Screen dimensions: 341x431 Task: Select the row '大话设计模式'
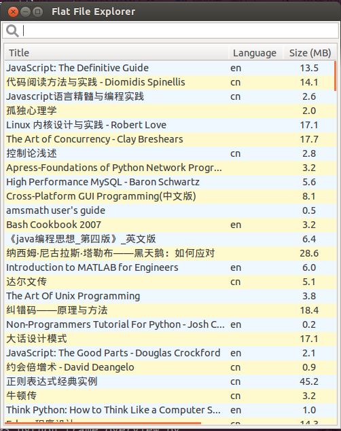[170, 339]
